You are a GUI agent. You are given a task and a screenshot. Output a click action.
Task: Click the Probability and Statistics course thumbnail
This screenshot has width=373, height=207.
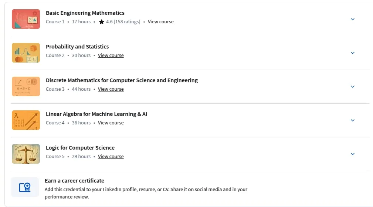click(x=26, y=53)
